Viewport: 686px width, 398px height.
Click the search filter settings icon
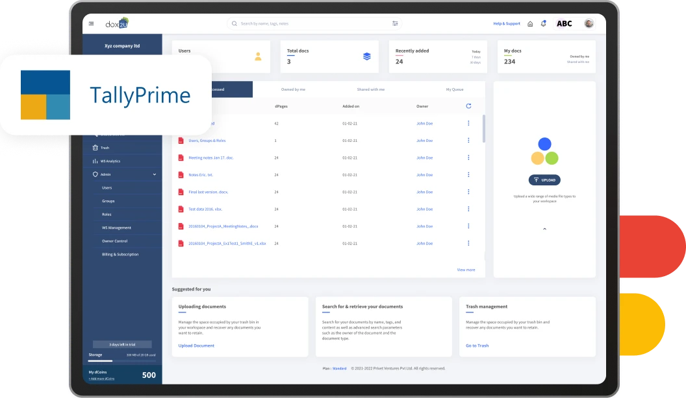[x=395, y=23]
